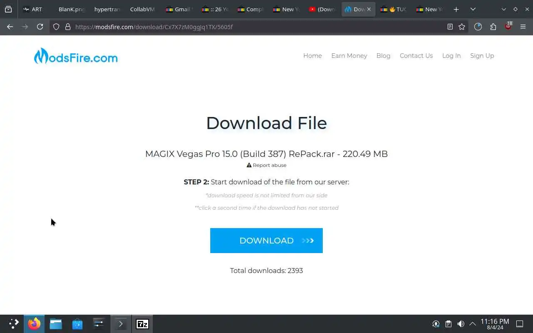Viewport: 533px width, 333px height.
Task: Open the System Settings taskbar icon
Action: (x=99, y=324)
